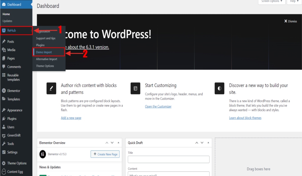Follow the Open the Customizer link
The image size is (302, 176).
[x=158, y=107]
